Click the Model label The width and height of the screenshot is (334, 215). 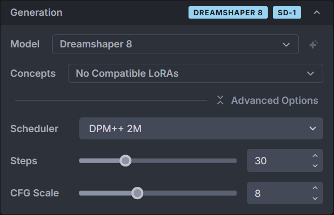tap(25, 44)
